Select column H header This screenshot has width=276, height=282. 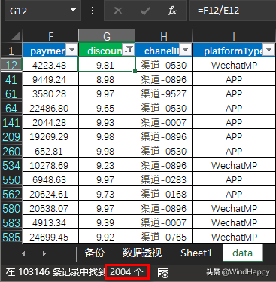163,36
